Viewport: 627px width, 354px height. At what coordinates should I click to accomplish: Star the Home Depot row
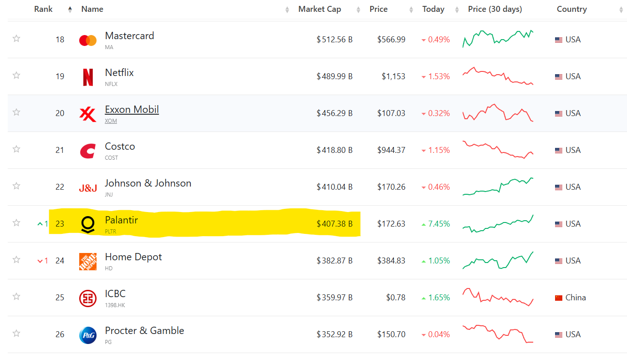(x=16, y=259)
